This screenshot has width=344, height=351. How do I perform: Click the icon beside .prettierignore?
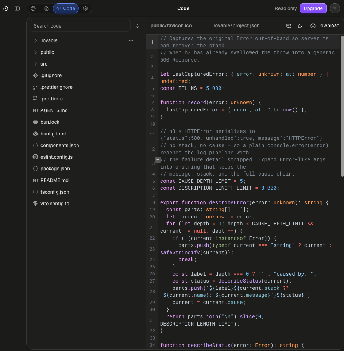point(35,87)
